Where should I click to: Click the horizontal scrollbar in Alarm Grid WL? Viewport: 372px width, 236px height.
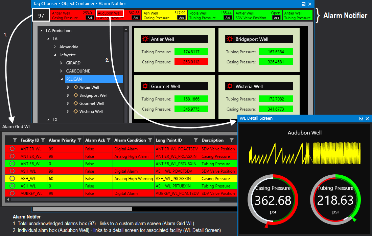(115, 200)
